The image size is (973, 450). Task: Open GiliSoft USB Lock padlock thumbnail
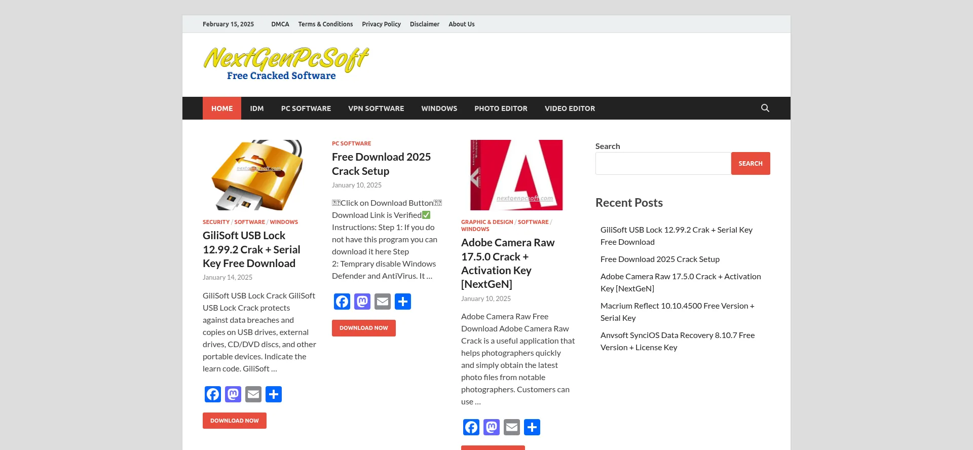click(x=258, y=175)
